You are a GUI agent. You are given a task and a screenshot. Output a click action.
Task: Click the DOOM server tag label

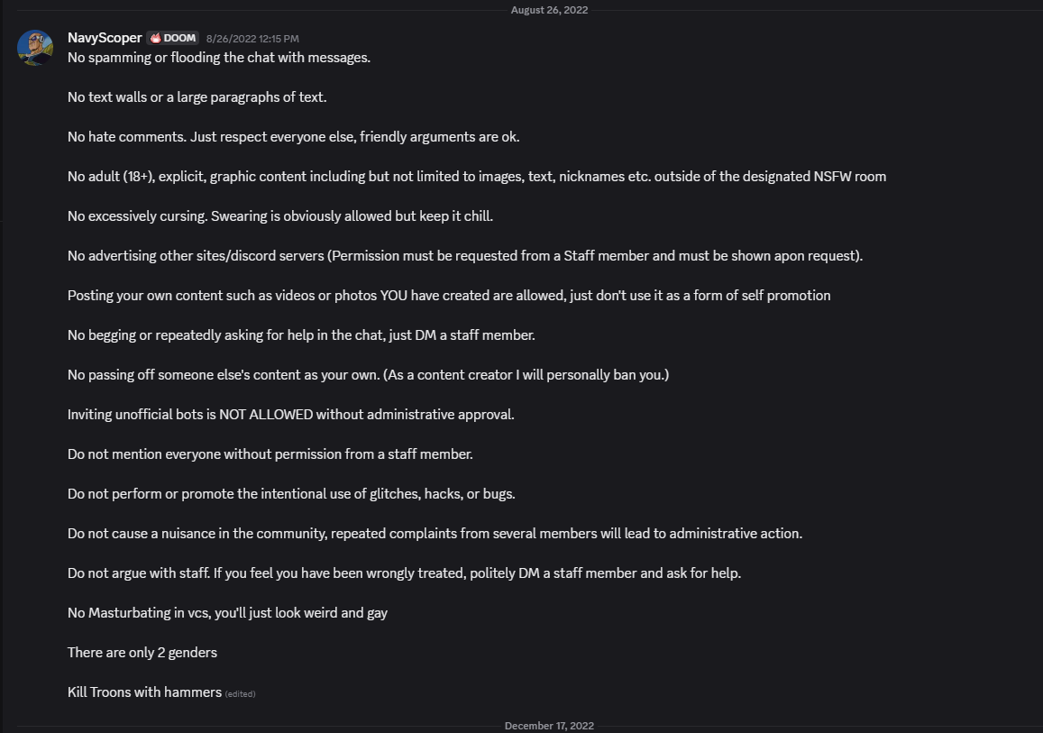(x=179, y=39)
